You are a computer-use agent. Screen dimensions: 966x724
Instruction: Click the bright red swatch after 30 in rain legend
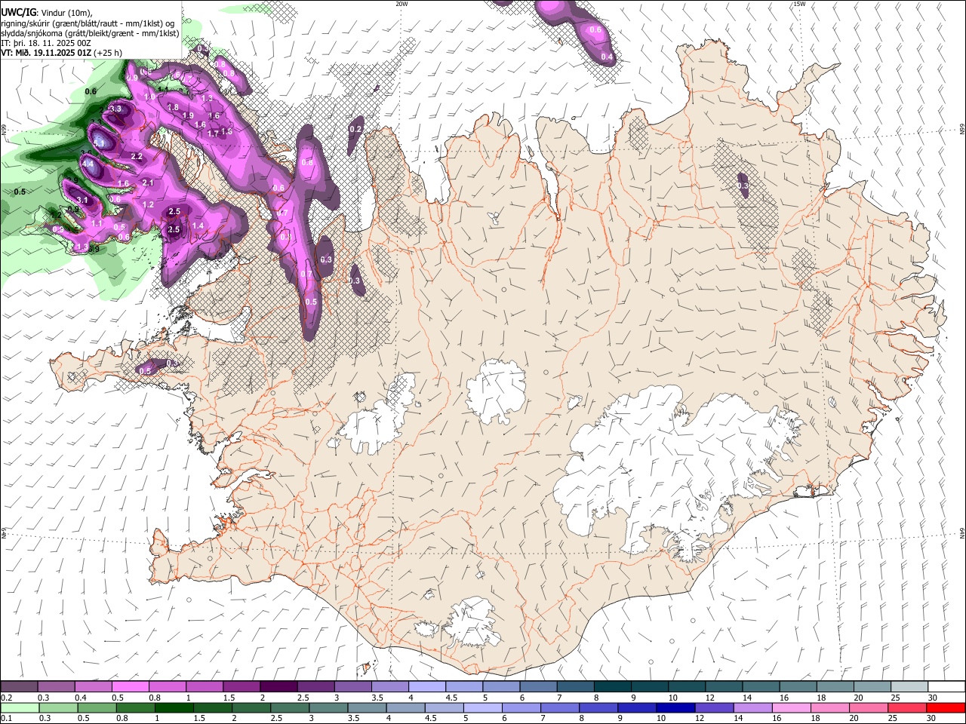click(945, 707)
